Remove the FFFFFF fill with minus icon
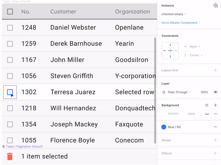Viewport: 221px width, 165px height. click(215, 114)
